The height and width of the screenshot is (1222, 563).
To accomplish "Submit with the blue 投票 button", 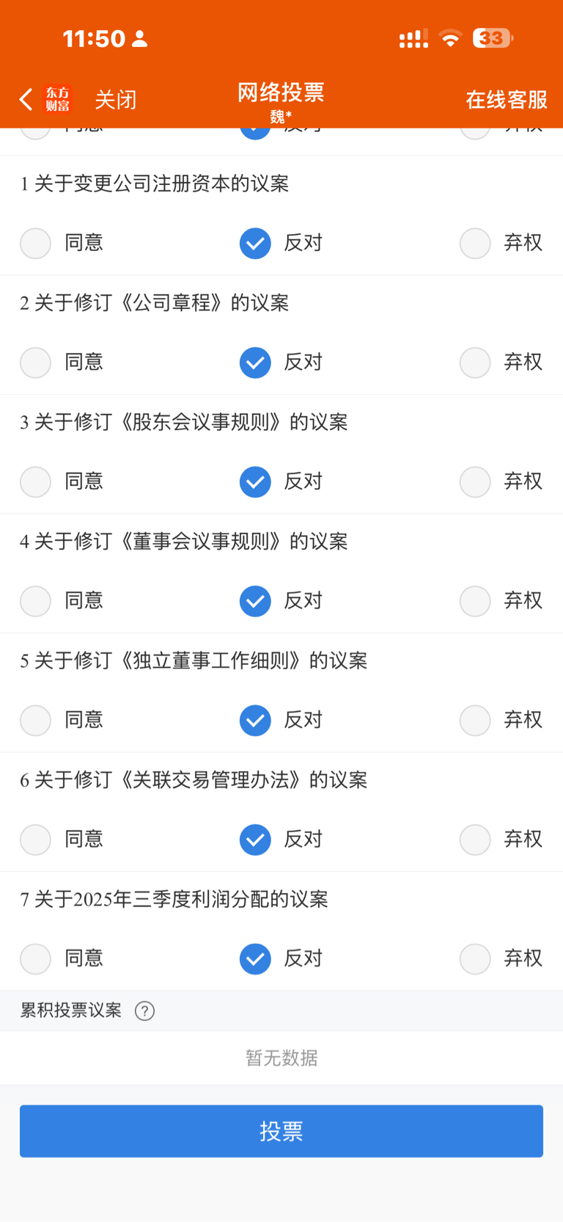I will coord(281,1131).
